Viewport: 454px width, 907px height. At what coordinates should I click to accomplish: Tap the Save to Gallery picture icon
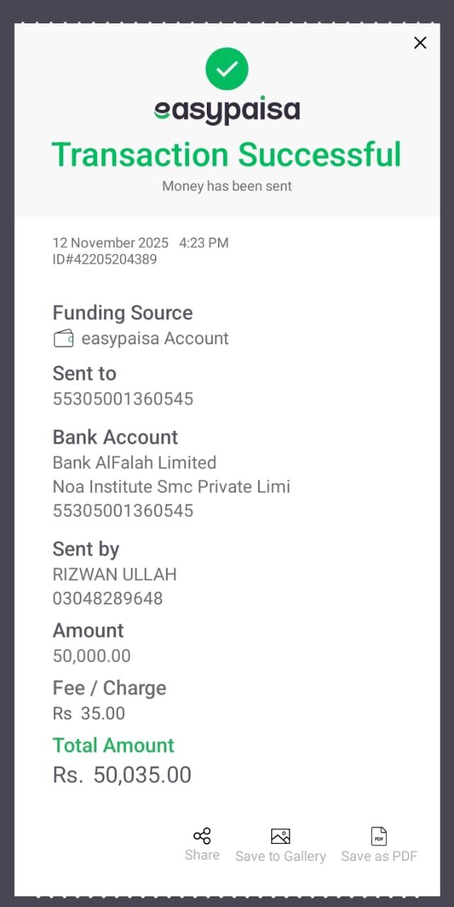(280, 836)
